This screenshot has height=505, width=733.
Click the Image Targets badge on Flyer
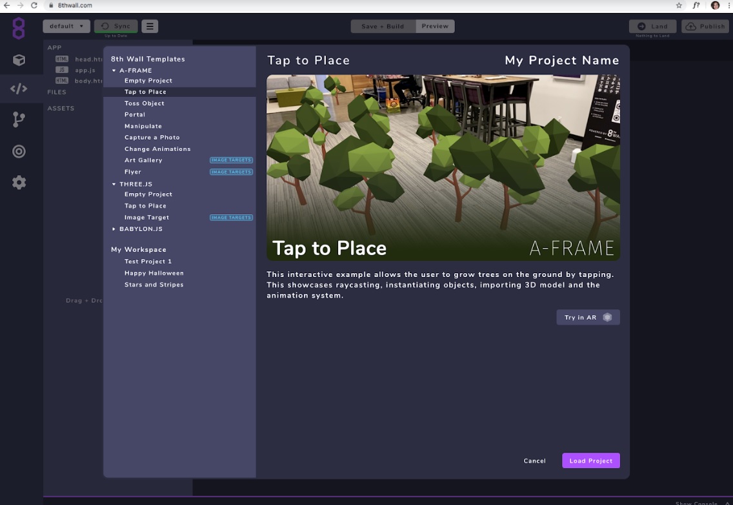coord(231,172)
